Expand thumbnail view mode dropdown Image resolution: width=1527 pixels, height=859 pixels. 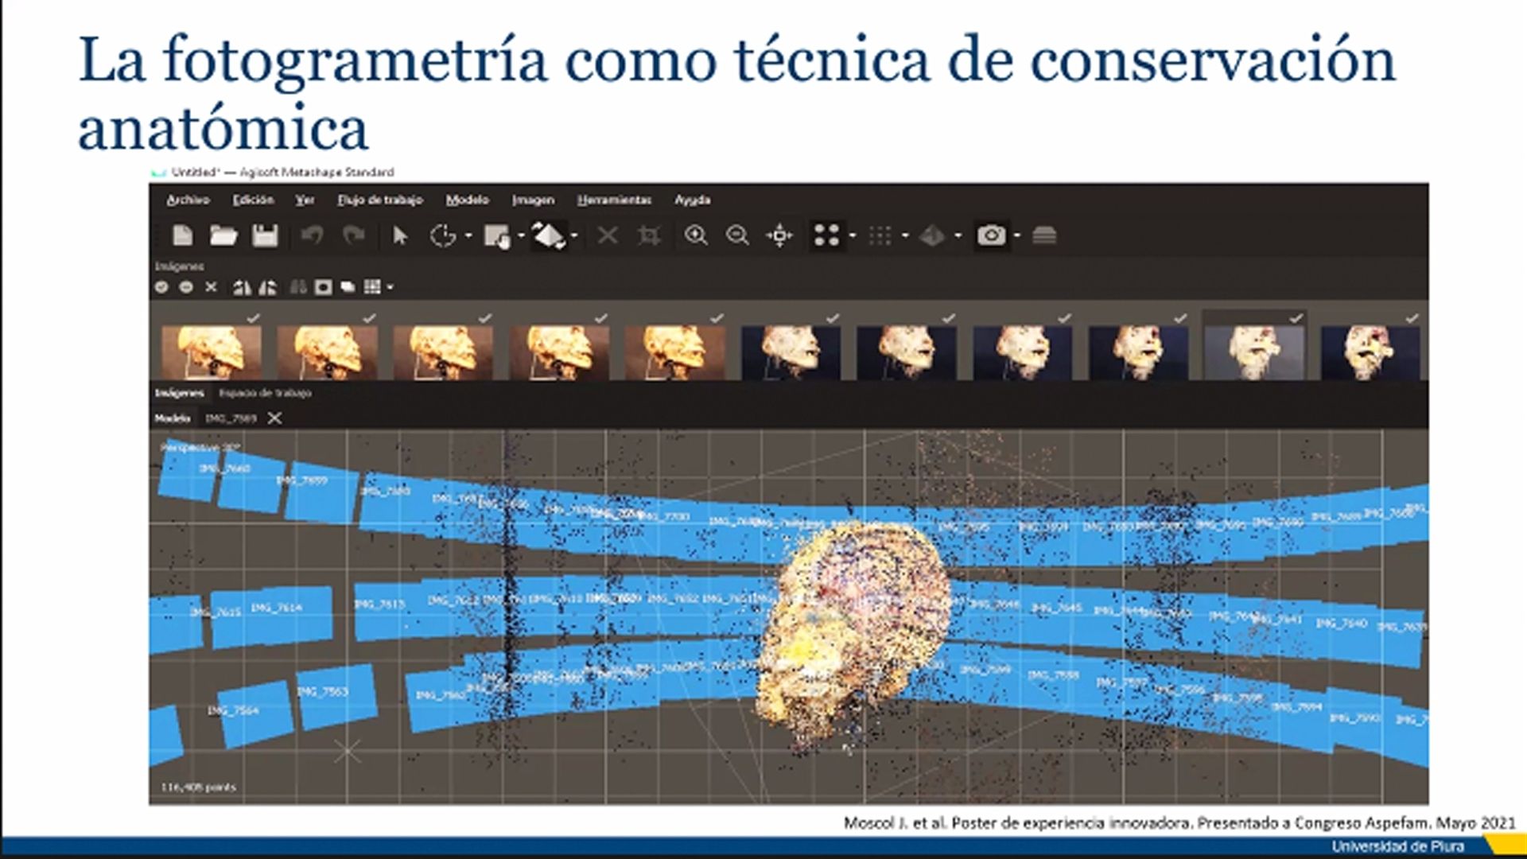(390, 288)
